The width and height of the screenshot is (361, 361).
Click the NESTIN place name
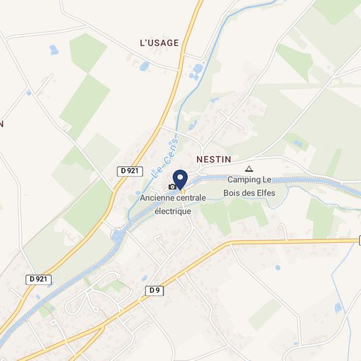click(x=214, y=159)
